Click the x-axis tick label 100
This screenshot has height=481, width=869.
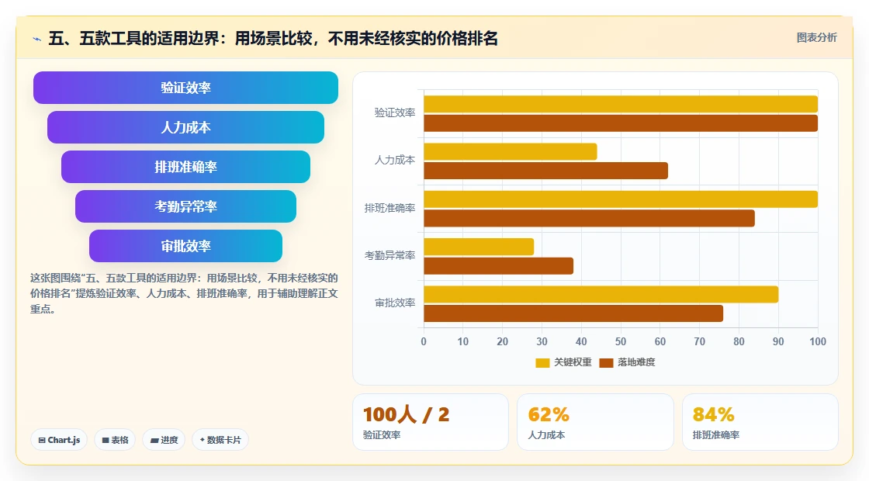pos(818,342)
